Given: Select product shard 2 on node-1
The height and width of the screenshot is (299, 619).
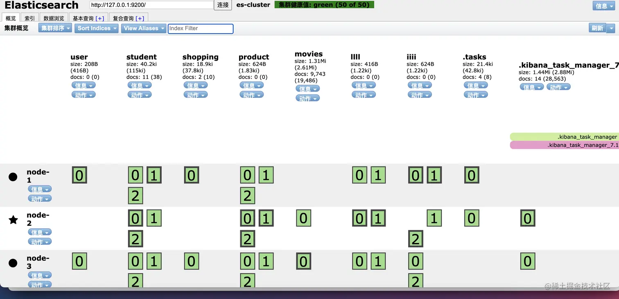Looking at the screenshot, I should click(248, 196).
